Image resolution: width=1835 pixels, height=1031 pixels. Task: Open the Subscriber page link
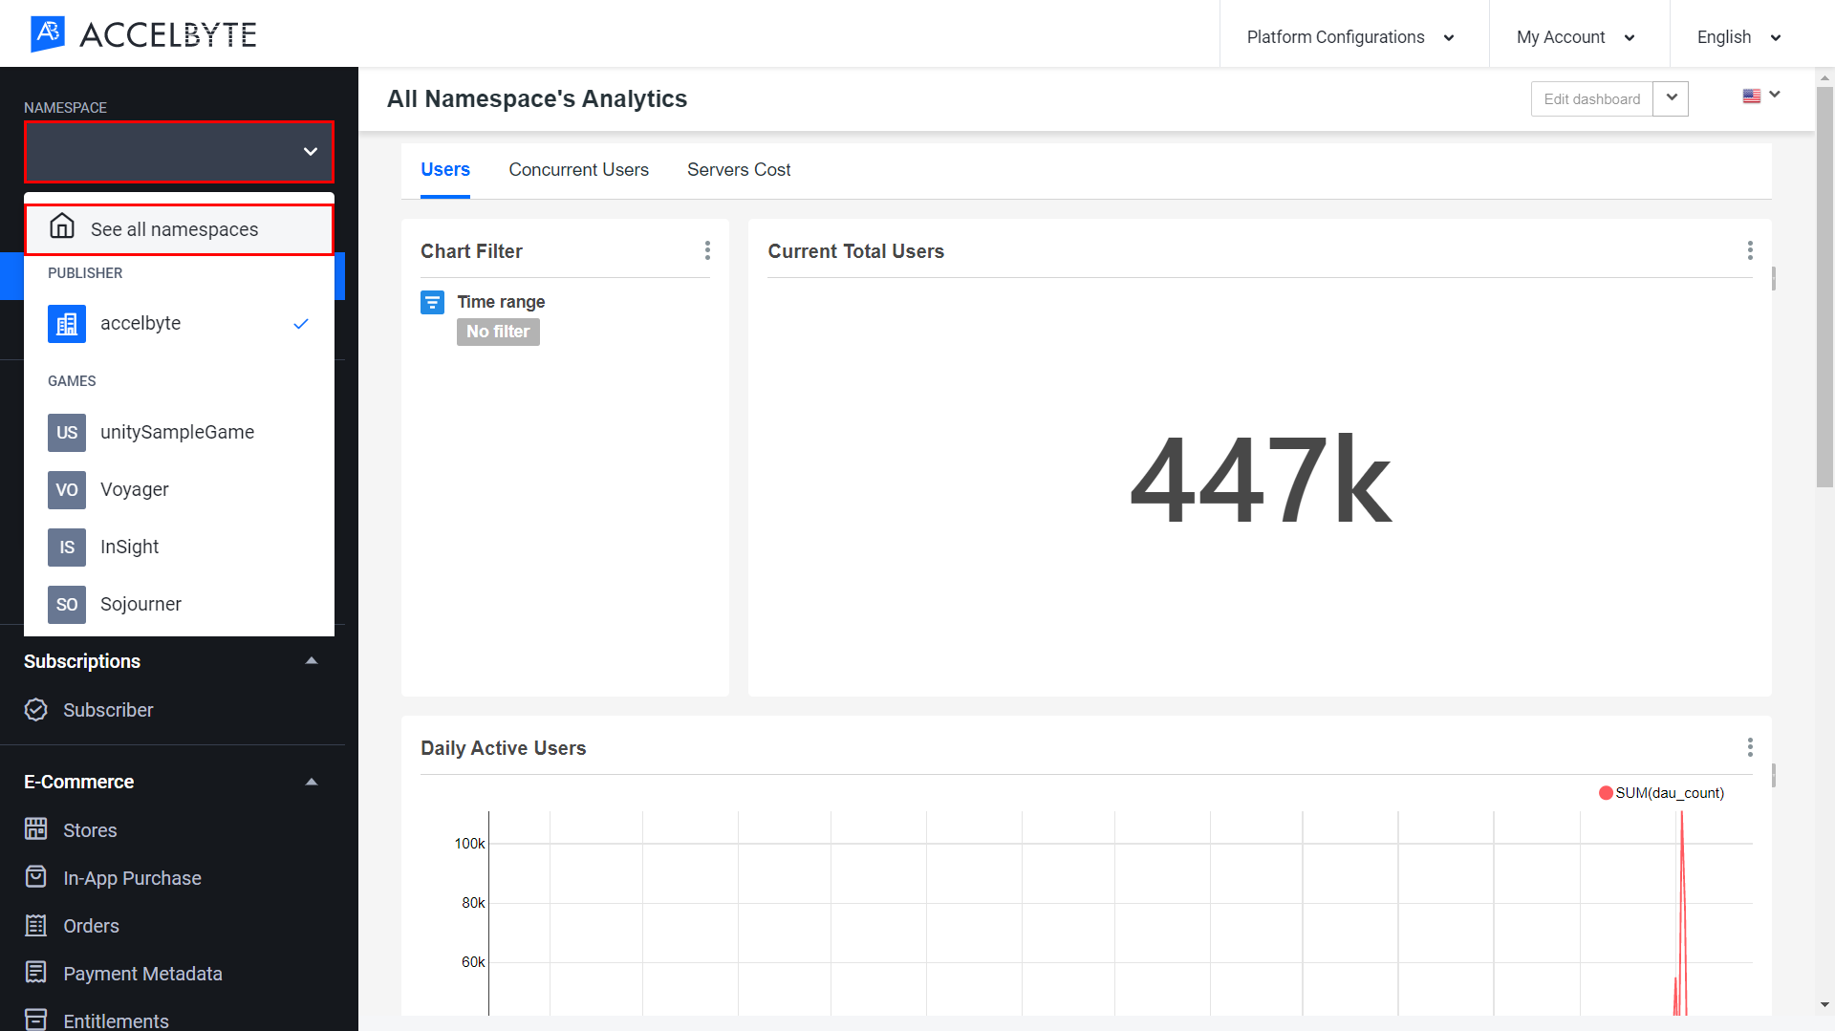point(108,710)
